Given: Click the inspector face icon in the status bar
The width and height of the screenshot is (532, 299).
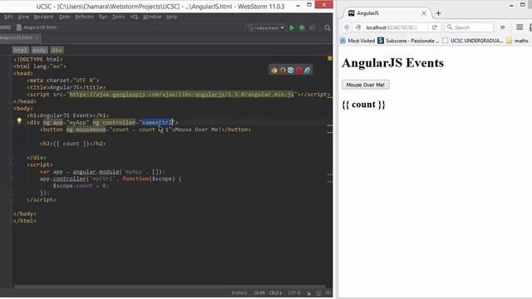Looking at the screenshot, I should coord(318,293).
